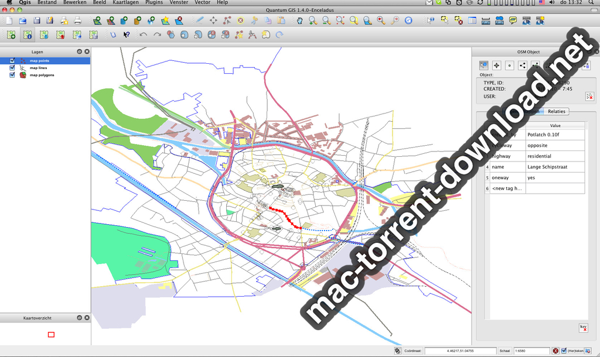600x357 pixels.
Task: Toggle the map polygons layer checkbox
Action: tap(12, 75)
